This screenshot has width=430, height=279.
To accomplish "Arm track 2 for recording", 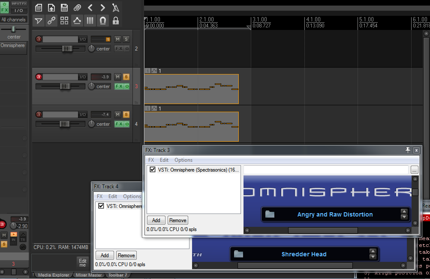I will click(x=39, y=39).
